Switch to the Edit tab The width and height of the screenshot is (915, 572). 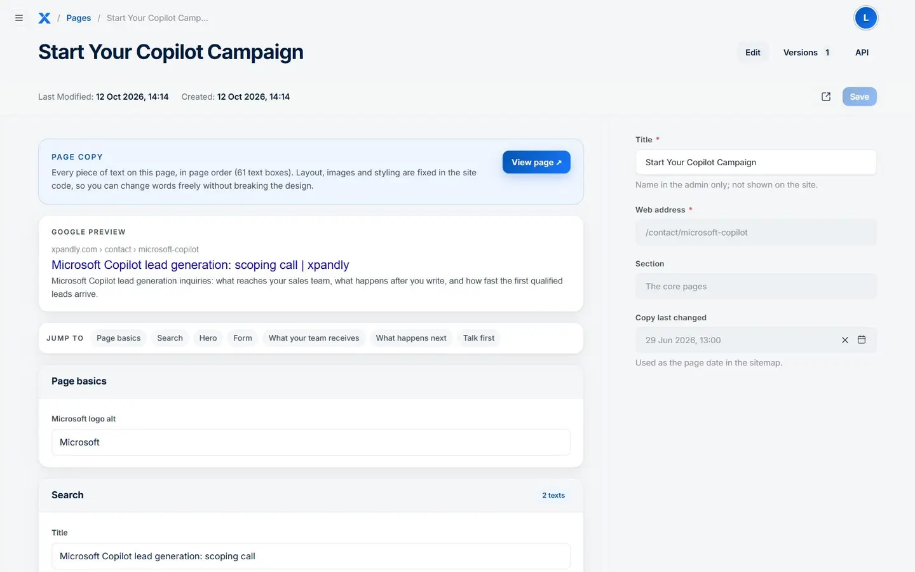point(753,53)
